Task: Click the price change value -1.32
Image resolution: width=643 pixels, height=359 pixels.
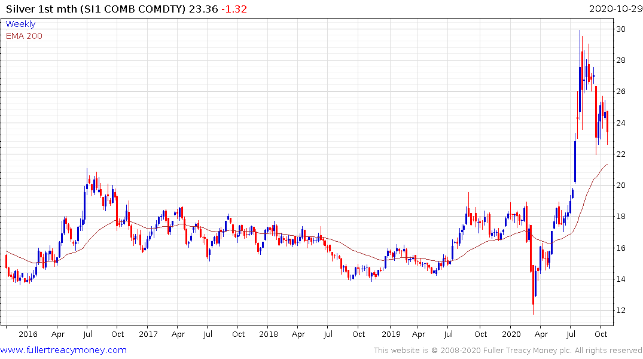Action: coord(234,9)
